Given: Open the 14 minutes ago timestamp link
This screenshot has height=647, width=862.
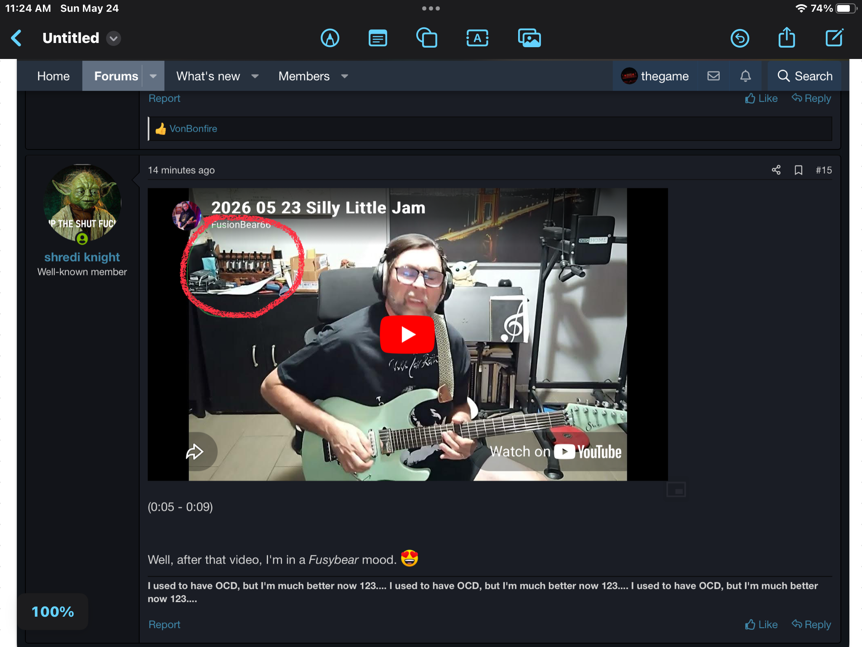Looking at the screenshot, I should (181, 170).
